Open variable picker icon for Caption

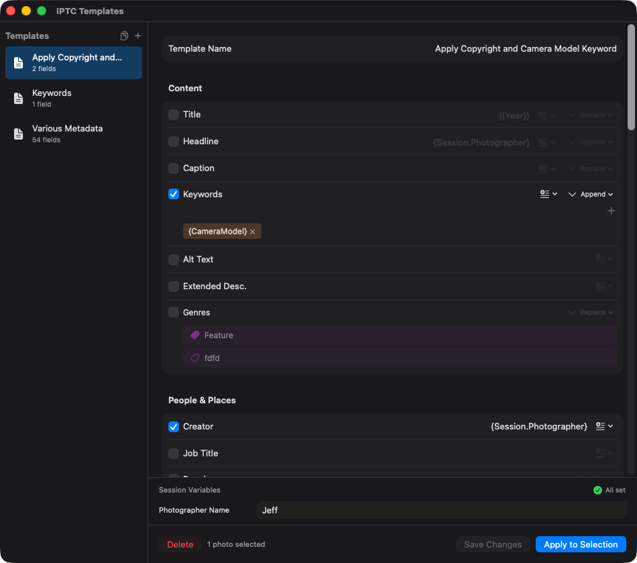click(x=546, y=168)
